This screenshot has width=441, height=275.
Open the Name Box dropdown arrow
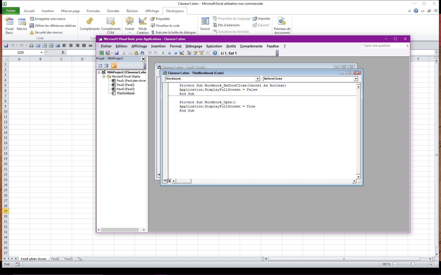[x=41, y=53]
